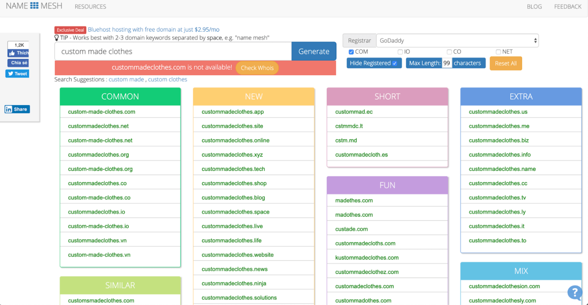Viewport: 588px width, 305px height.
Task: Go to the Blog page
Action: point(534,6)
